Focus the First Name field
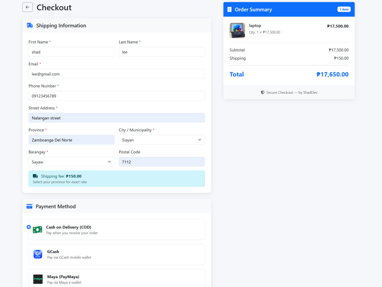This screenshot has height=287, width=382. (71, 52)
